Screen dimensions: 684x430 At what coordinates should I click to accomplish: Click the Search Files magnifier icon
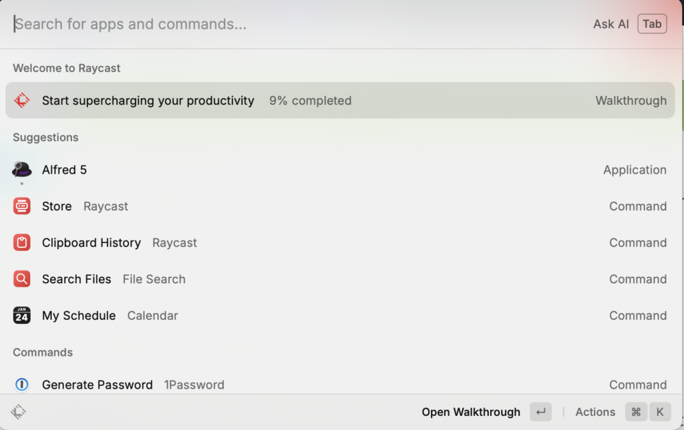pyautogui.click(x=22, y=279)
